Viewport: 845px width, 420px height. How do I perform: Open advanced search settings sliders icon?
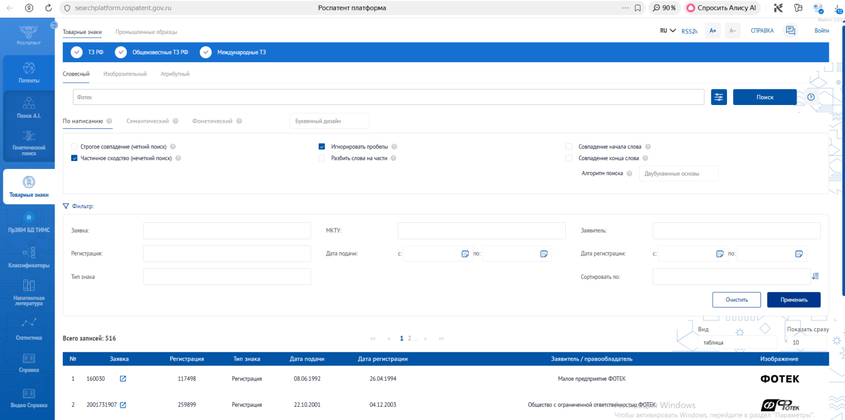coord(719,97)
